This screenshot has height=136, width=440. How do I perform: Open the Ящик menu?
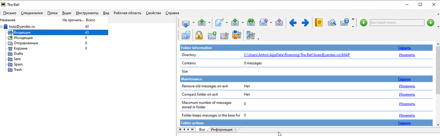[x=66, y=13]
